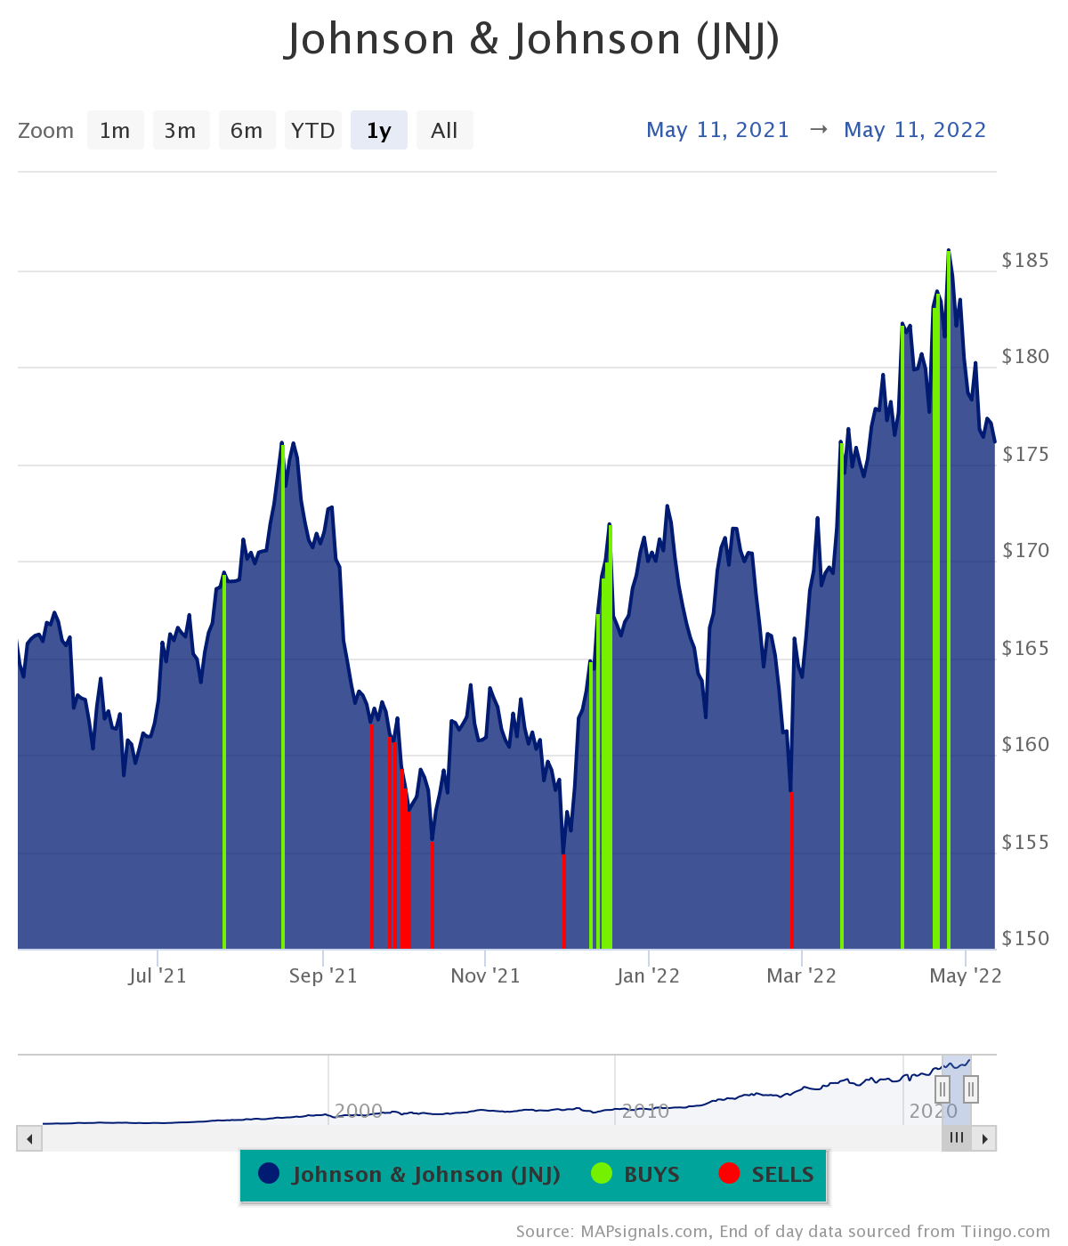Select the active 1y zoom button
This screenshot has width=1068, height=1246.
pos(379,131)
